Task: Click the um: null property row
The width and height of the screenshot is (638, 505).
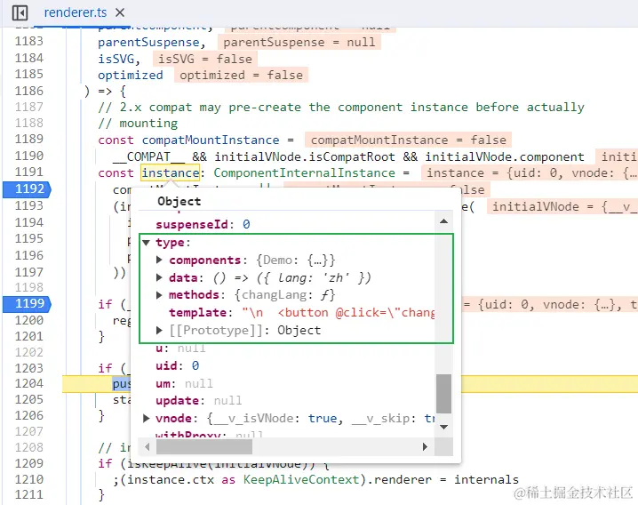Action: tap(184, 383)
